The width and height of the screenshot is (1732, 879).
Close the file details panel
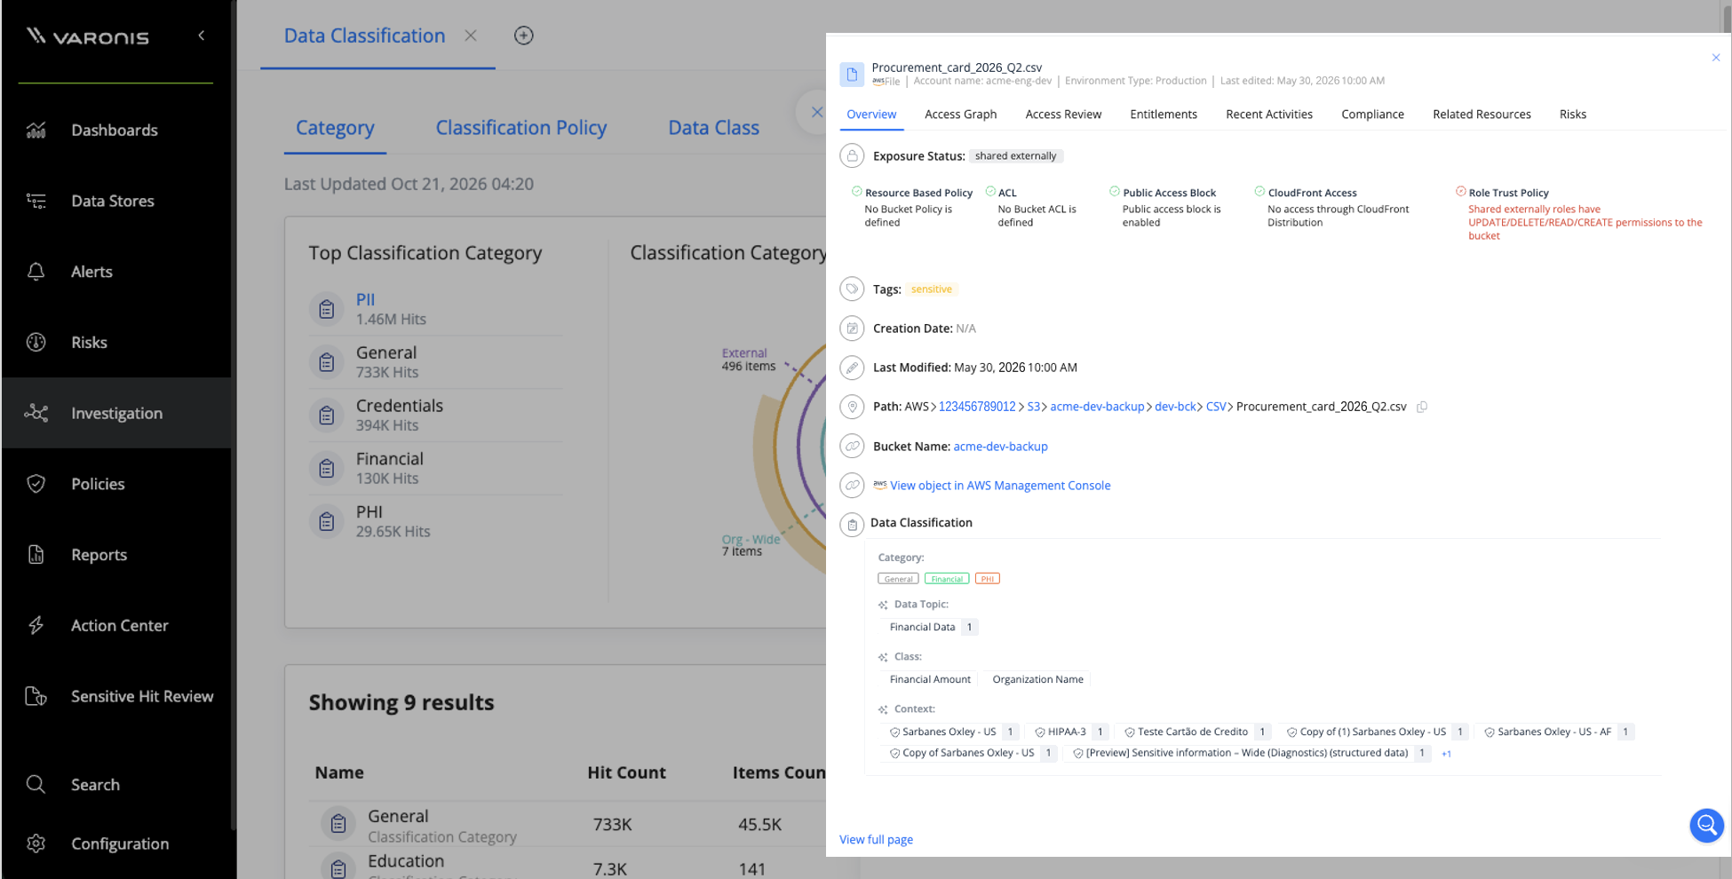tap(1716, 58)
